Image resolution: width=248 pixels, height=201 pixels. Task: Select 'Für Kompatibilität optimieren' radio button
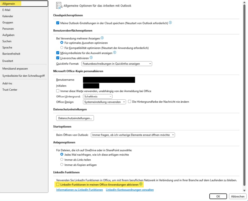click(62, 48)
